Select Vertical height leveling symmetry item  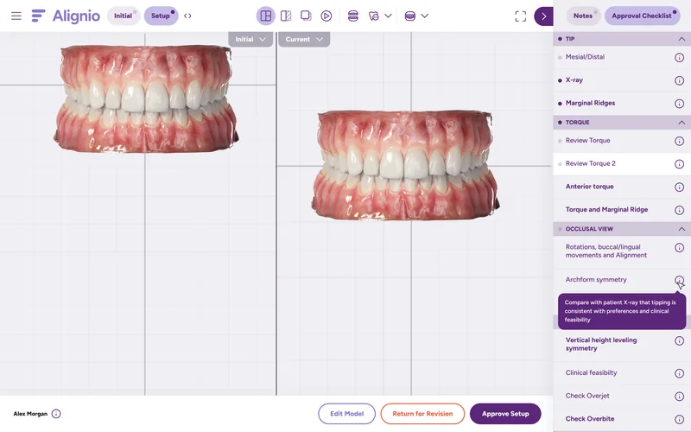[622, 344]
